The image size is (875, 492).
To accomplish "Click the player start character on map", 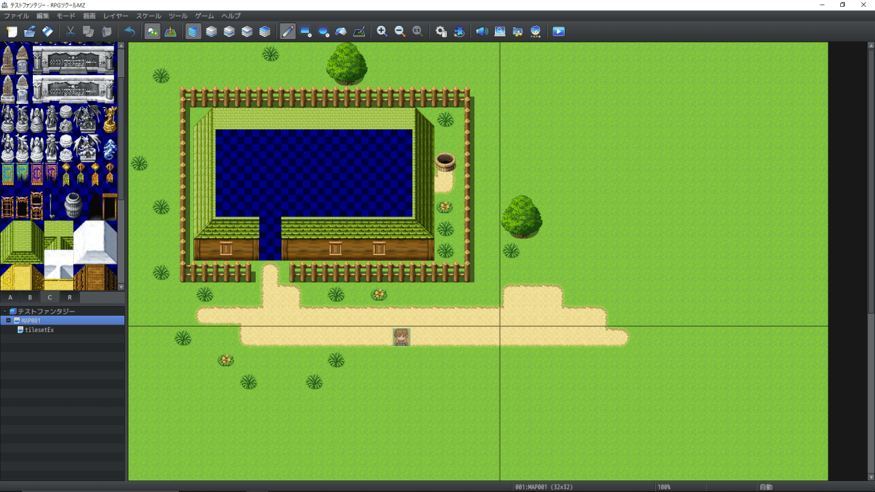I will pos(402,337).
